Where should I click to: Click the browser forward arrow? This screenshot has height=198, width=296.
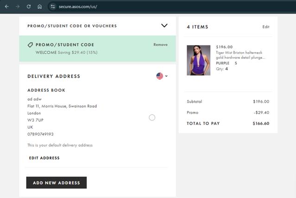[18, 7]
